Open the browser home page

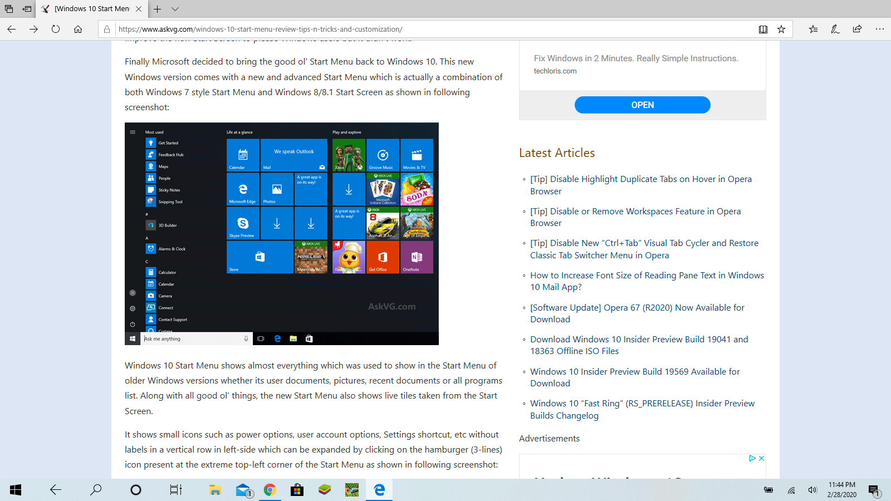[x=78, y=29]
